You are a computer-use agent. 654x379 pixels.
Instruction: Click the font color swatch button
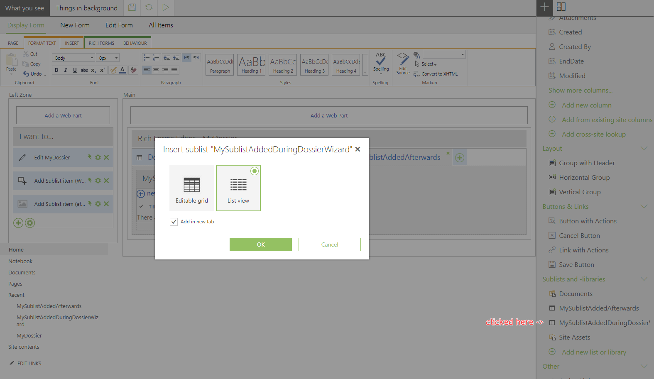pos(122,70)
